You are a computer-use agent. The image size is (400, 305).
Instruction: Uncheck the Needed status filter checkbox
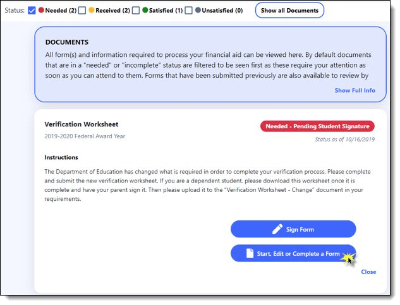(x=32, y=11)
